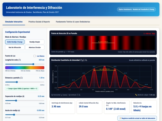Click the notepad icon on Registrar button
162x121 pixels.
coord(120,118)
